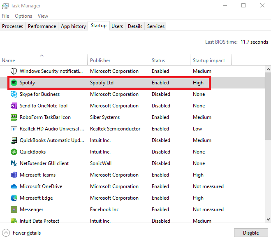This screenshot has height=242, width=271.
Task: Select the Send to OneNote Tool name
Action: pyautogui.click(x=44, y=106)
